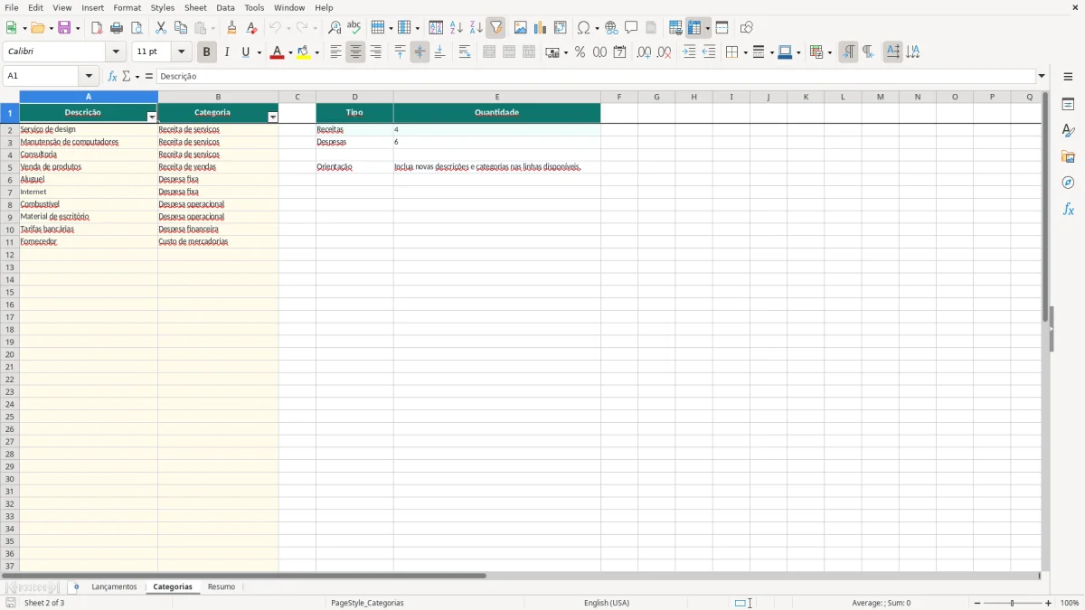Toggle Italic formatting
The width and height of the screenshot is (1085, 610).
[227, 52]
